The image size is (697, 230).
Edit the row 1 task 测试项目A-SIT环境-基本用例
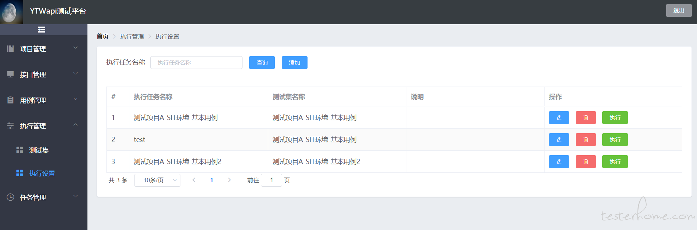pos(559,118)
